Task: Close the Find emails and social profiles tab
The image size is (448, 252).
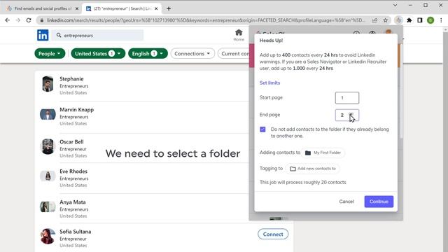Action: click(x=77, y=8)
